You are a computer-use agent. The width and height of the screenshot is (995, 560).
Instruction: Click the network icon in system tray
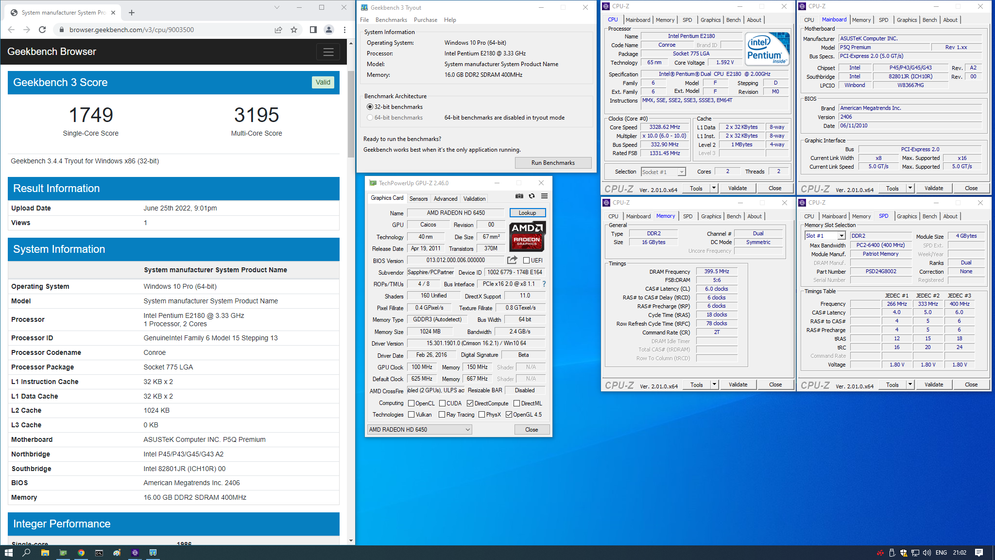[x=915, y=553]
